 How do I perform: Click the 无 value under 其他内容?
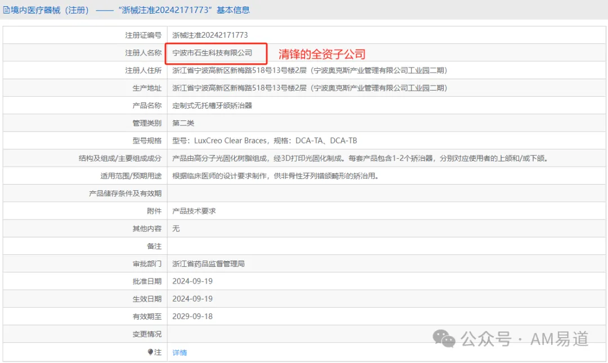point(176,228)
